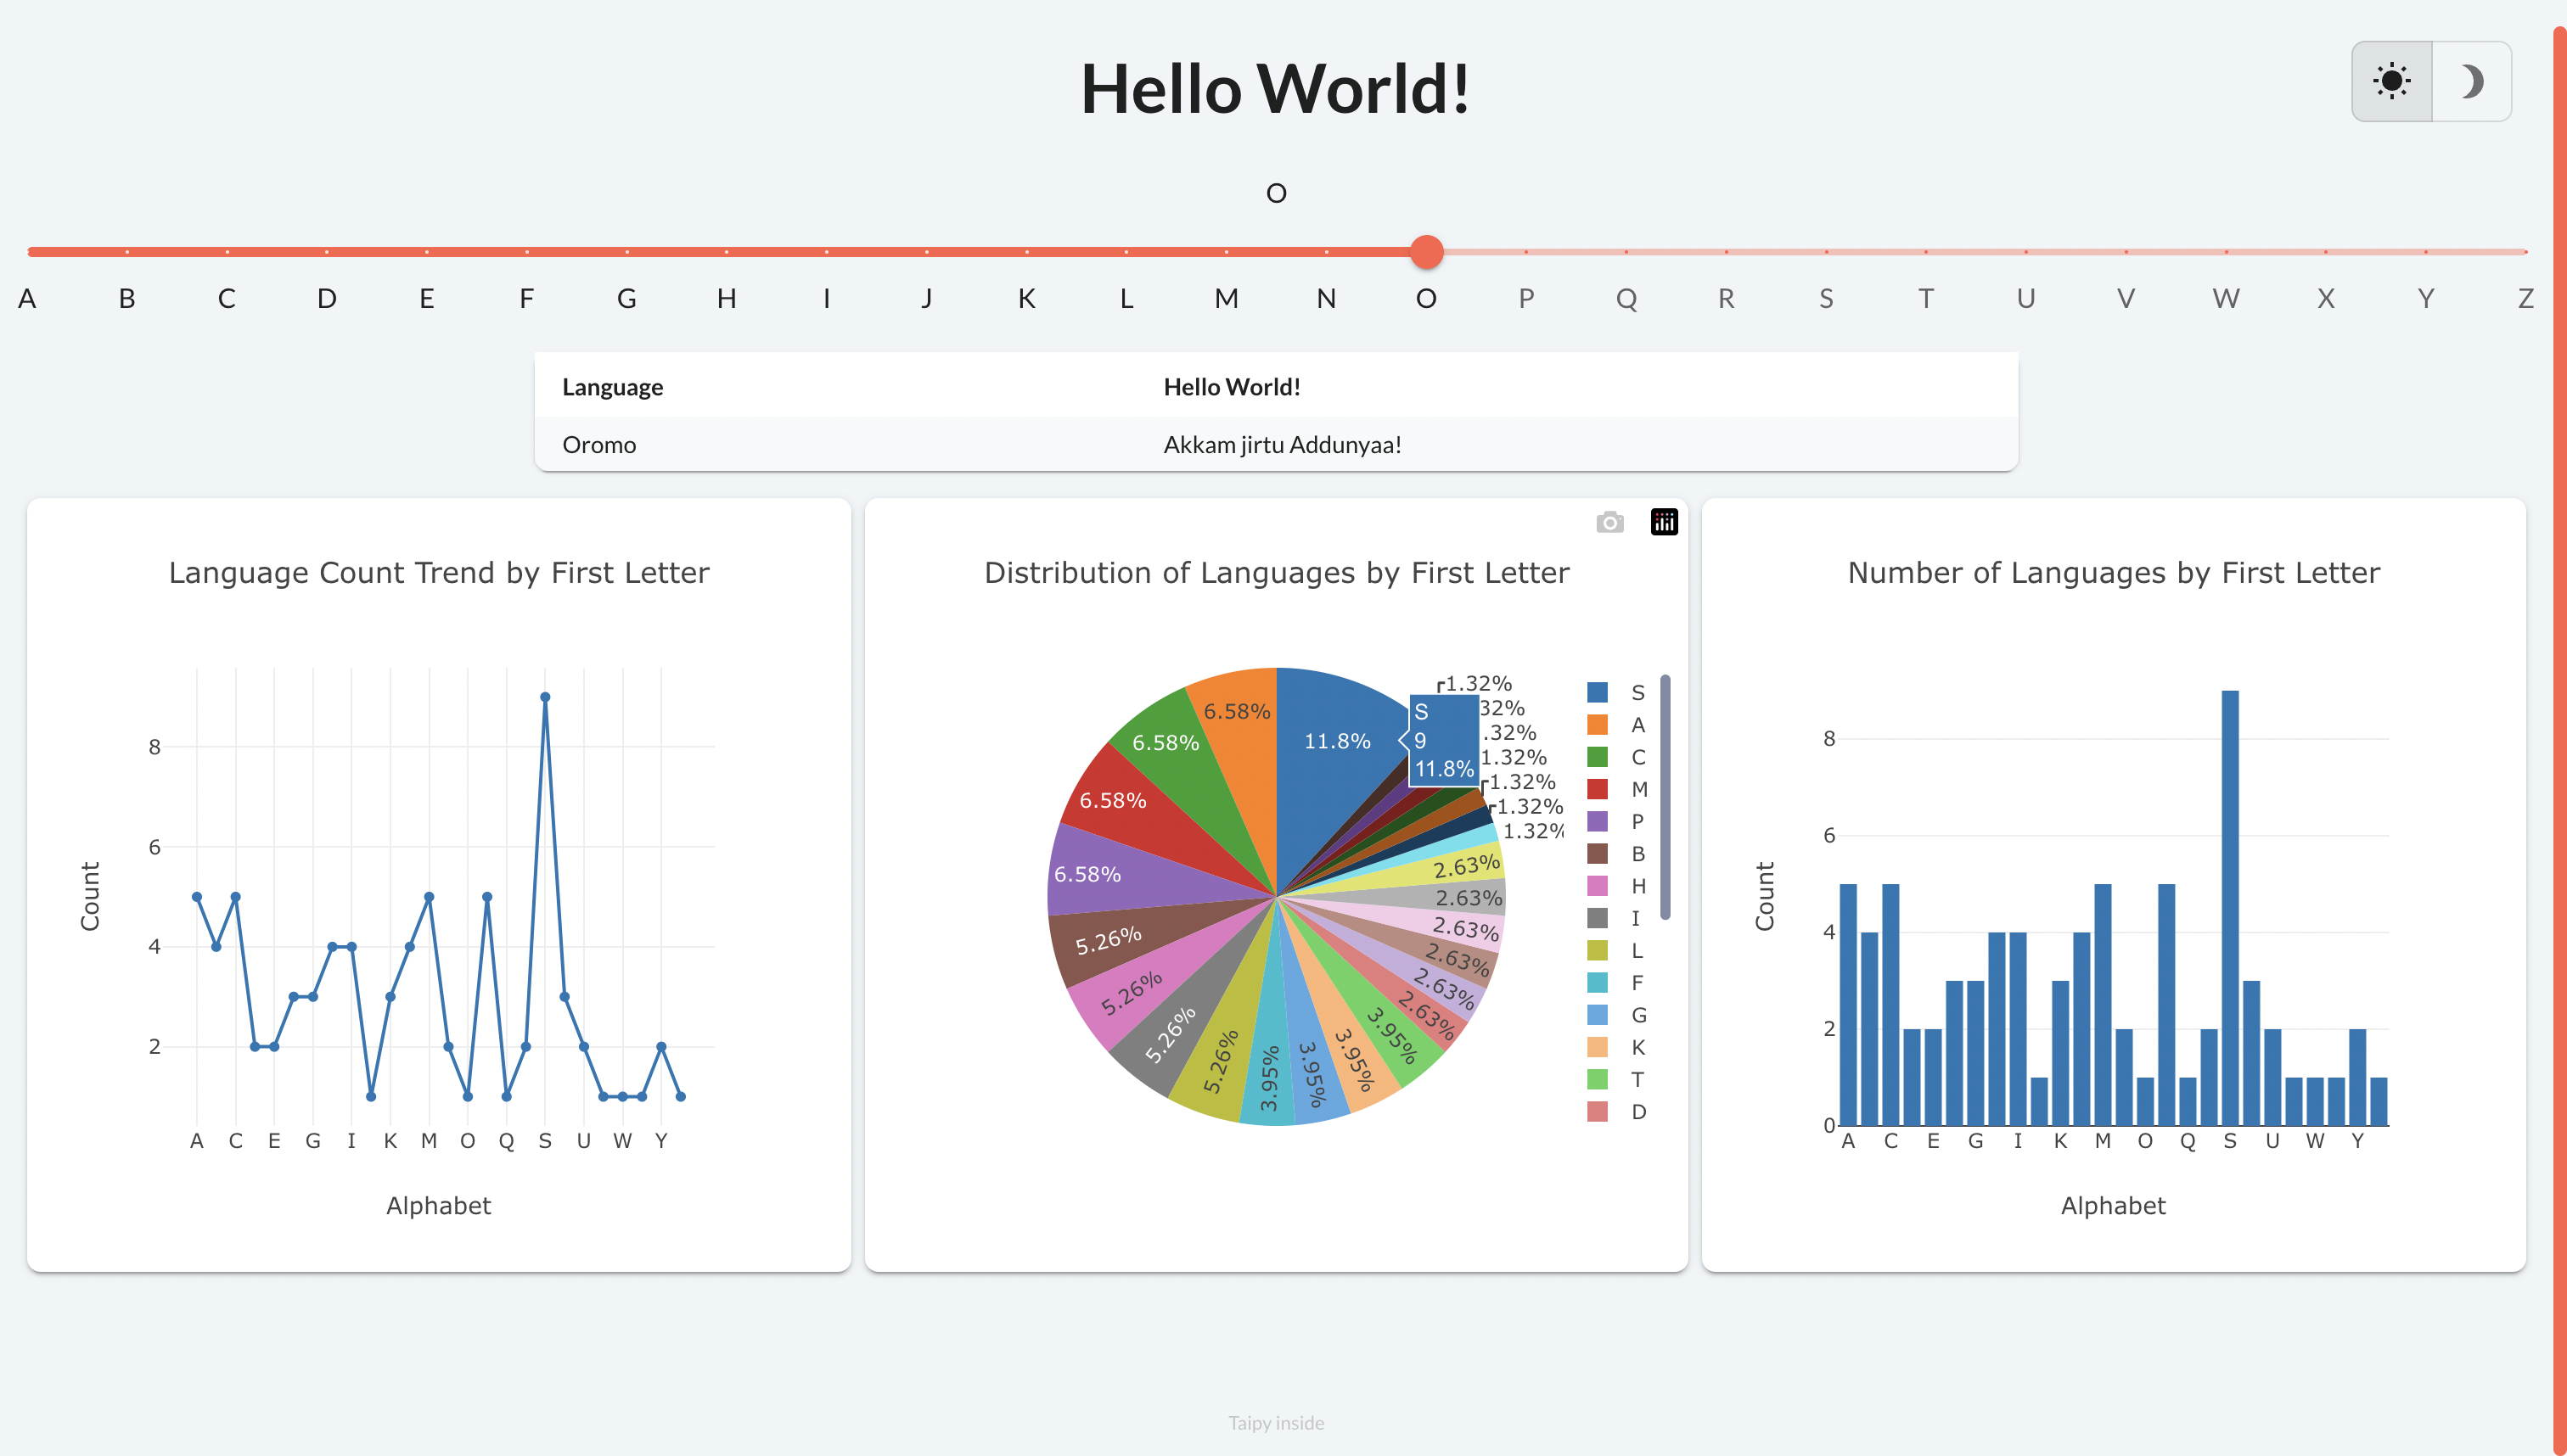The height and width of the screenshot is (1456, 2567).
Task: Toggle legend entry S in pie chart
Action: click(1637, 692)
